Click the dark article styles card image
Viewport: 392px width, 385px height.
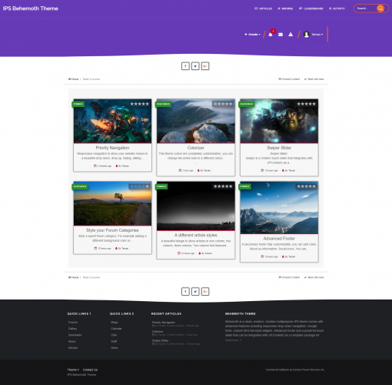196,206
